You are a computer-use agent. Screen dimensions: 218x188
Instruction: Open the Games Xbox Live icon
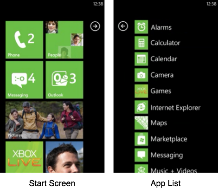tap(141, 91)
